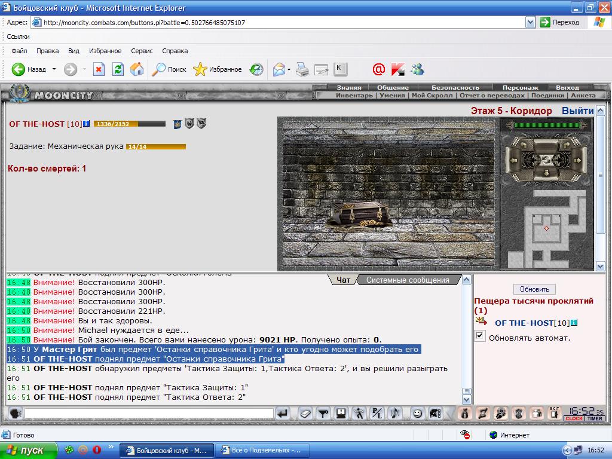This screenshot has width=612, height=459.
Task: Click the EXIT door icon
Action: click(x=555, y=414)
